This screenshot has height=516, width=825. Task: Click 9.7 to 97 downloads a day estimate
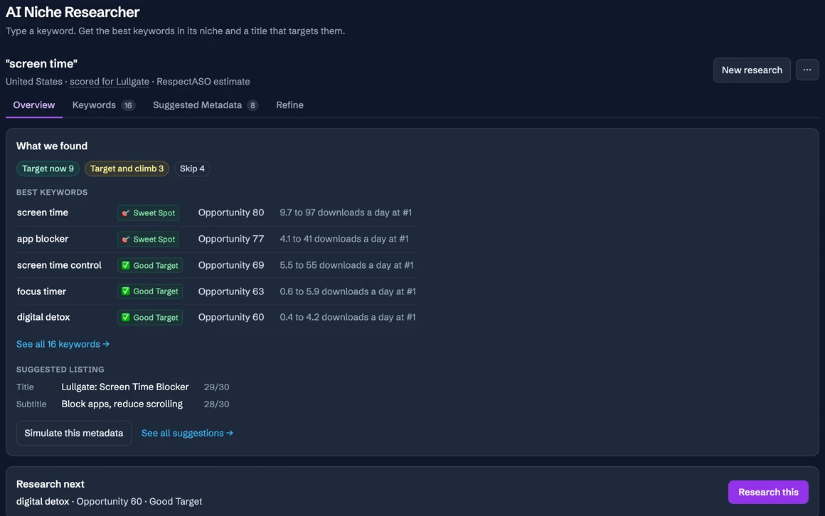point(346,213)
